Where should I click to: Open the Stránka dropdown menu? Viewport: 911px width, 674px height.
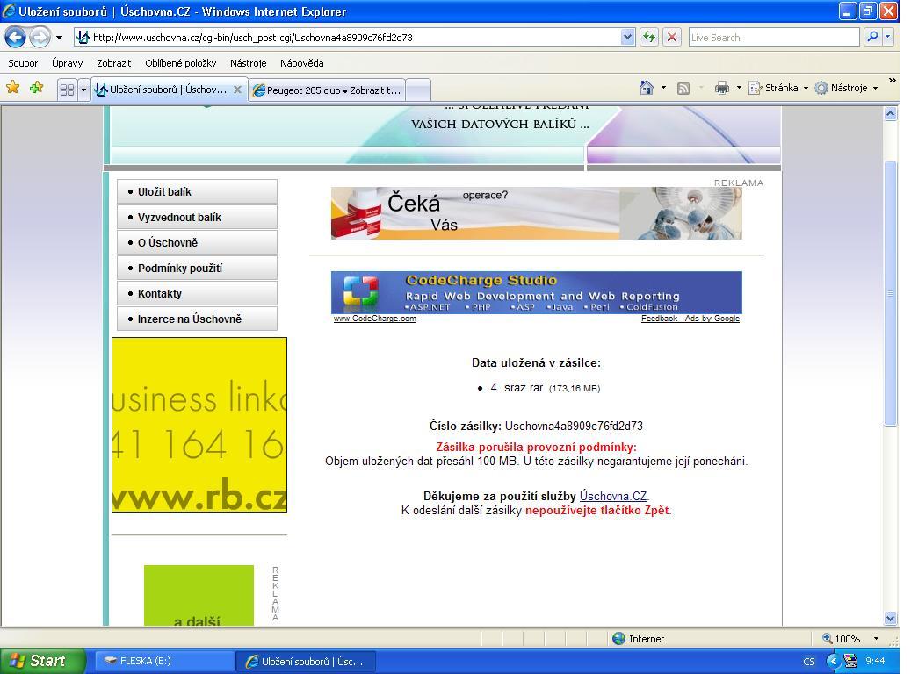(x=777, y=88)
